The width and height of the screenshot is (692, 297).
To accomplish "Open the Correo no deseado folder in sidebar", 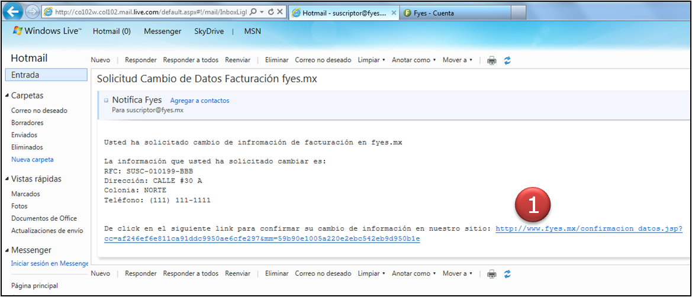I will click(x=39, y=110).
